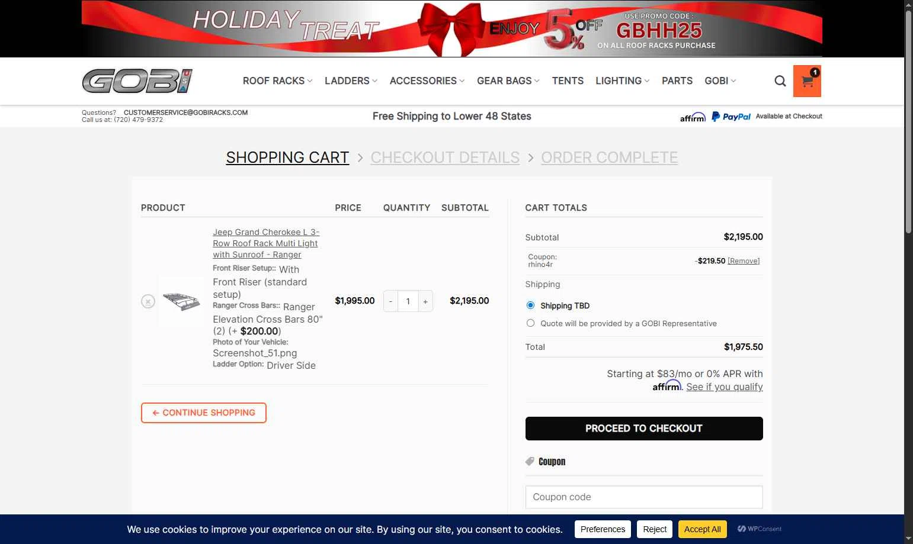Open cookie Preferences
913x544 pixels.
(603, 529)
